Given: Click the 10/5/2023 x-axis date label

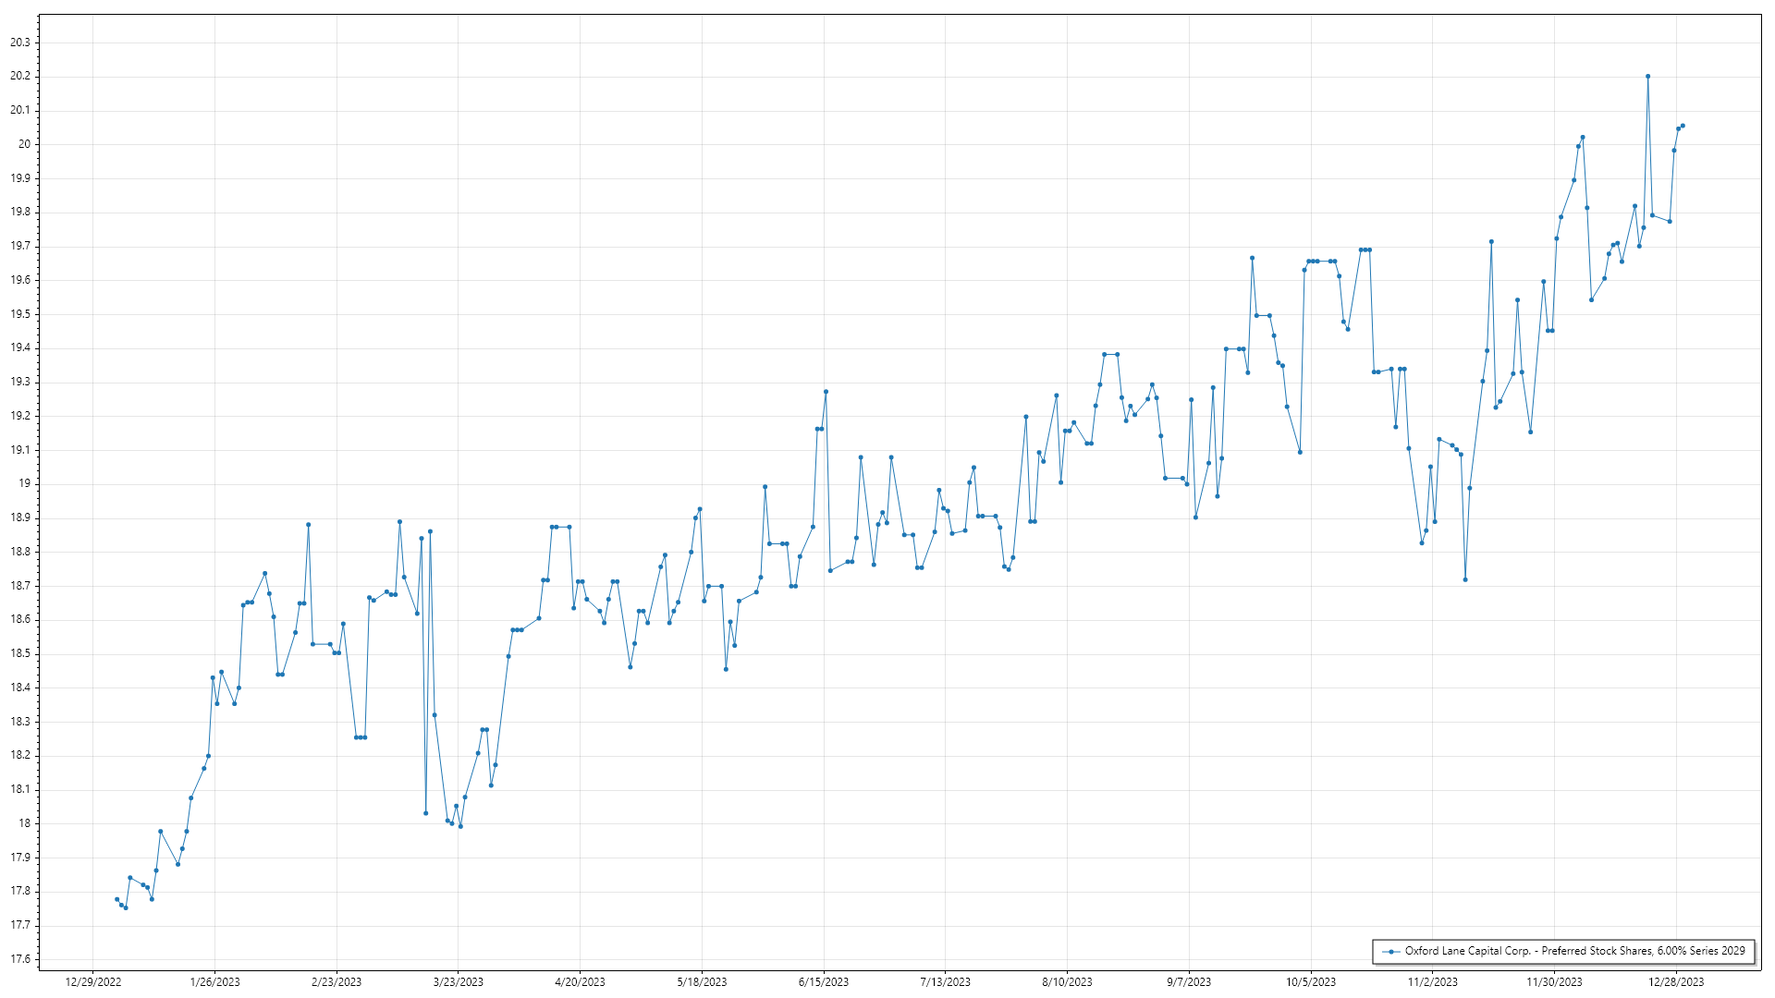Looking at the screenshot, I should pyautogui.click(x=1311, y=982).
